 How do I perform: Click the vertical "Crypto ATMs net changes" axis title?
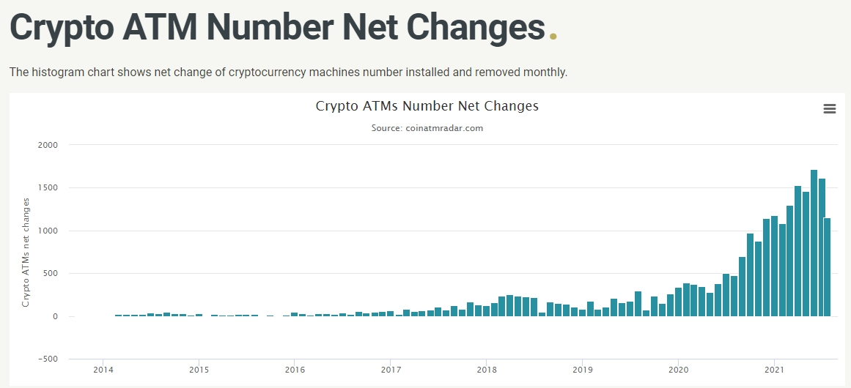(26, 252)
